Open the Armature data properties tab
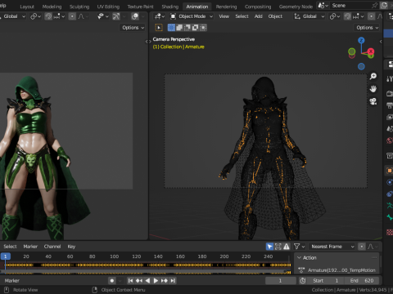 (390, 206)
